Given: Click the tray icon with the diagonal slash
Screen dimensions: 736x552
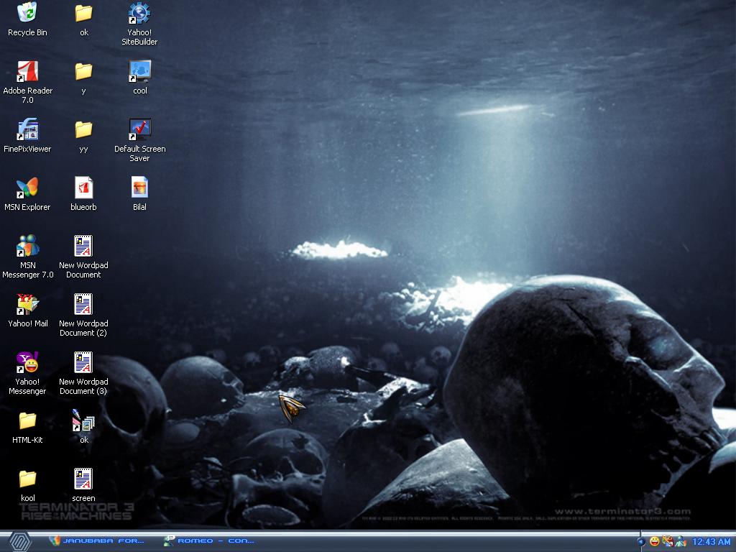Looking at the screenshot, I should click(668, 541).
